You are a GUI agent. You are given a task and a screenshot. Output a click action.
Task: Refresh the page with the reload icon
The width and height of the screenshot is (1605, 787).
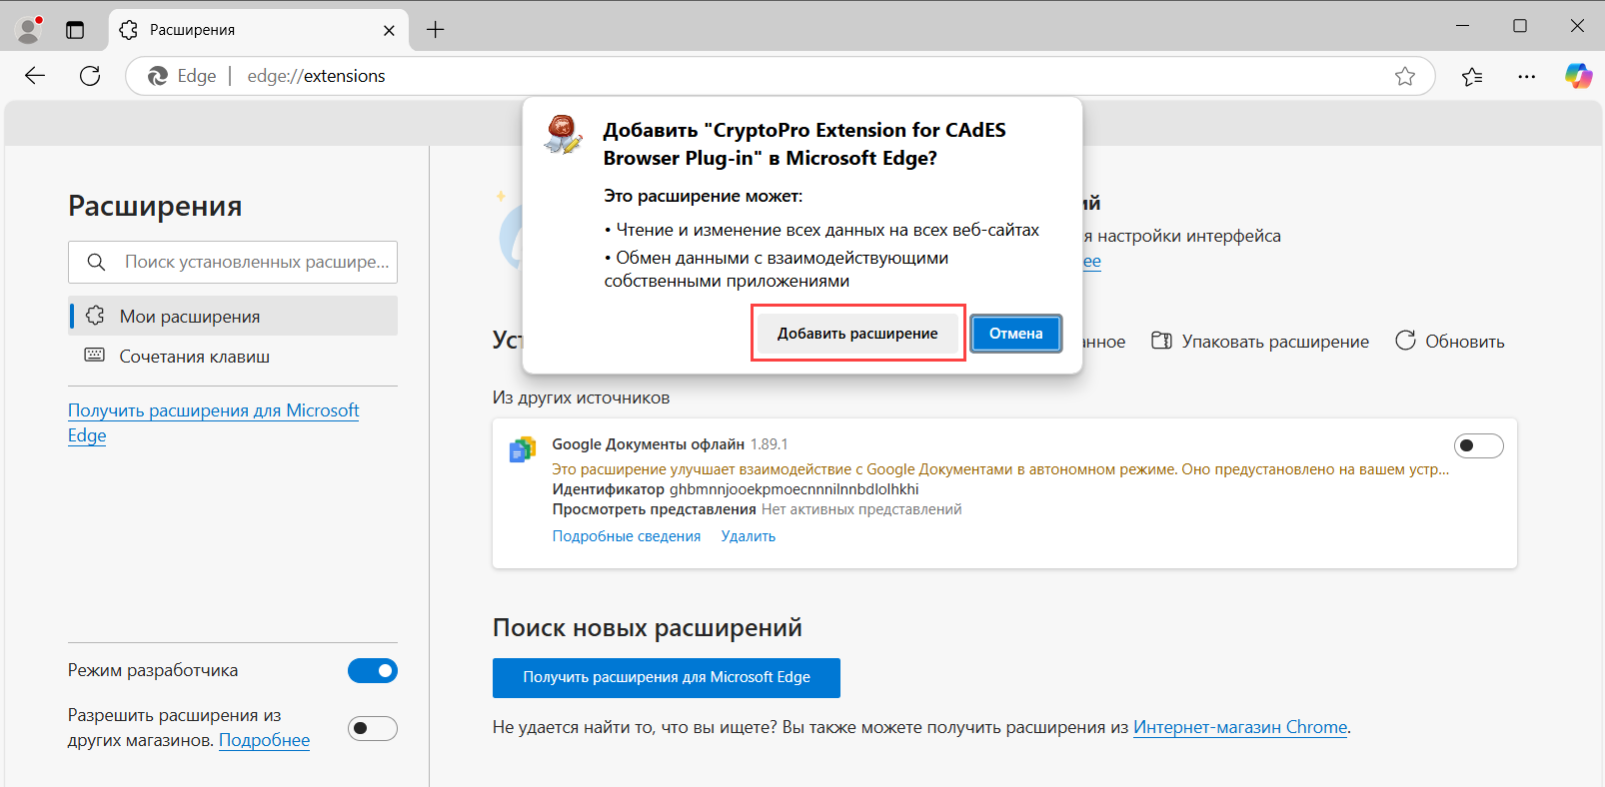[x=90, y=76]
